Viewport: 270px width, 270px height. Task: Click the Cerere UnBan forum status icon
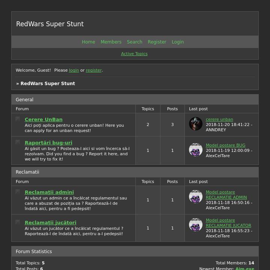pyautogui.click(x=18, y=119)
